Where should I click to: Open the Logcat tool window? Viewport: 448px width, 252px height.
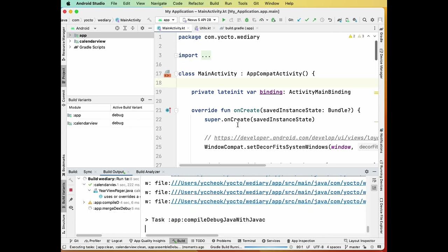point(114,241)
